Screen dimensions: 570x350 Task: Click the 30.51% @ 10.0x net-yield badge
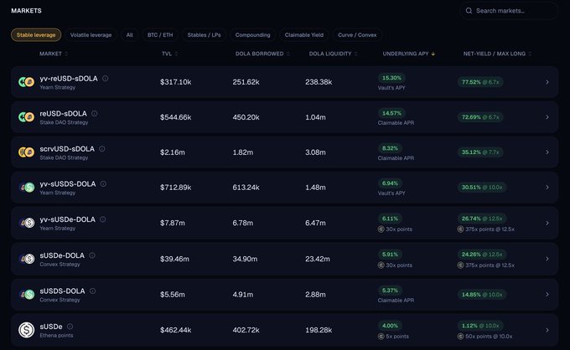coord(482,187)
